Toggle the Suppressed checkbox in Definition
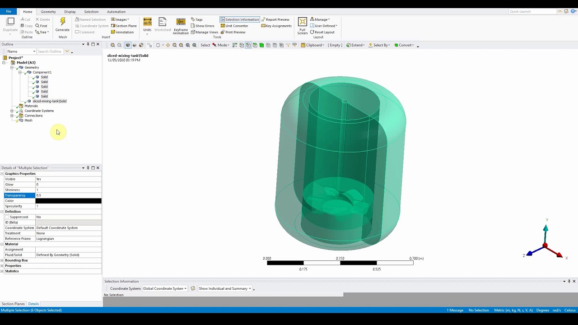The image size is (578, 325). 7,217
